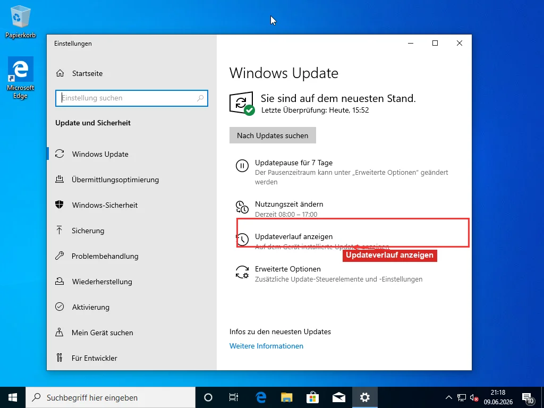Image resolution: width=544 pixels, height=408 pixels.
Task: Open Startseite home icon in Settings
Action: [60, 73]
